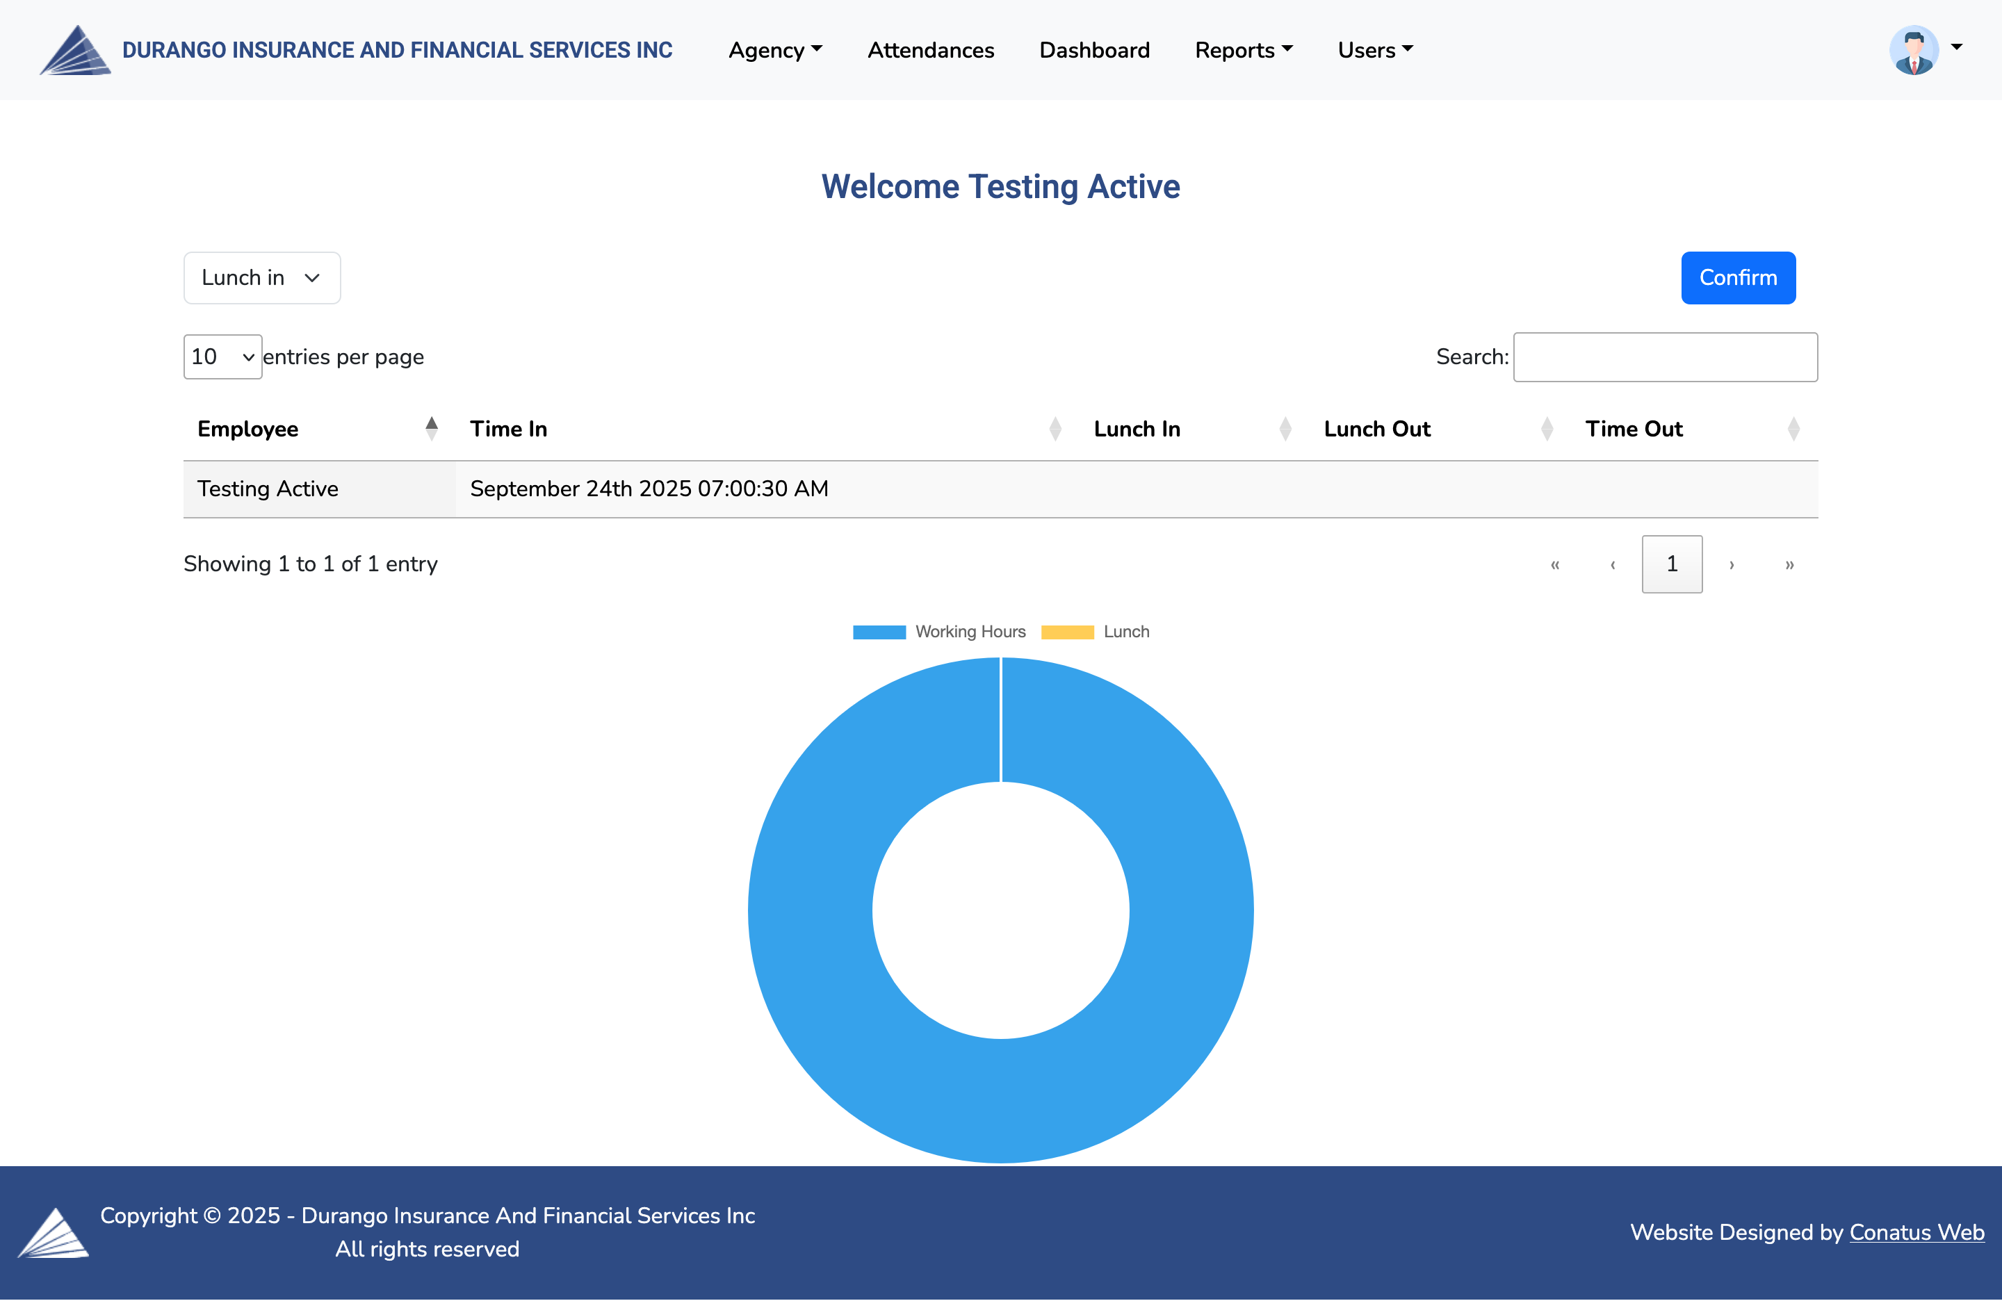Toggle Working Hours legend item
Viewport: 2002px width, 1301px height.
[941, 632]
